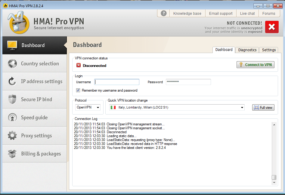The height and width of the screenshot is (195, 285).
Task: Click the HMA donkey logo
Action: (x=18, y=23)
